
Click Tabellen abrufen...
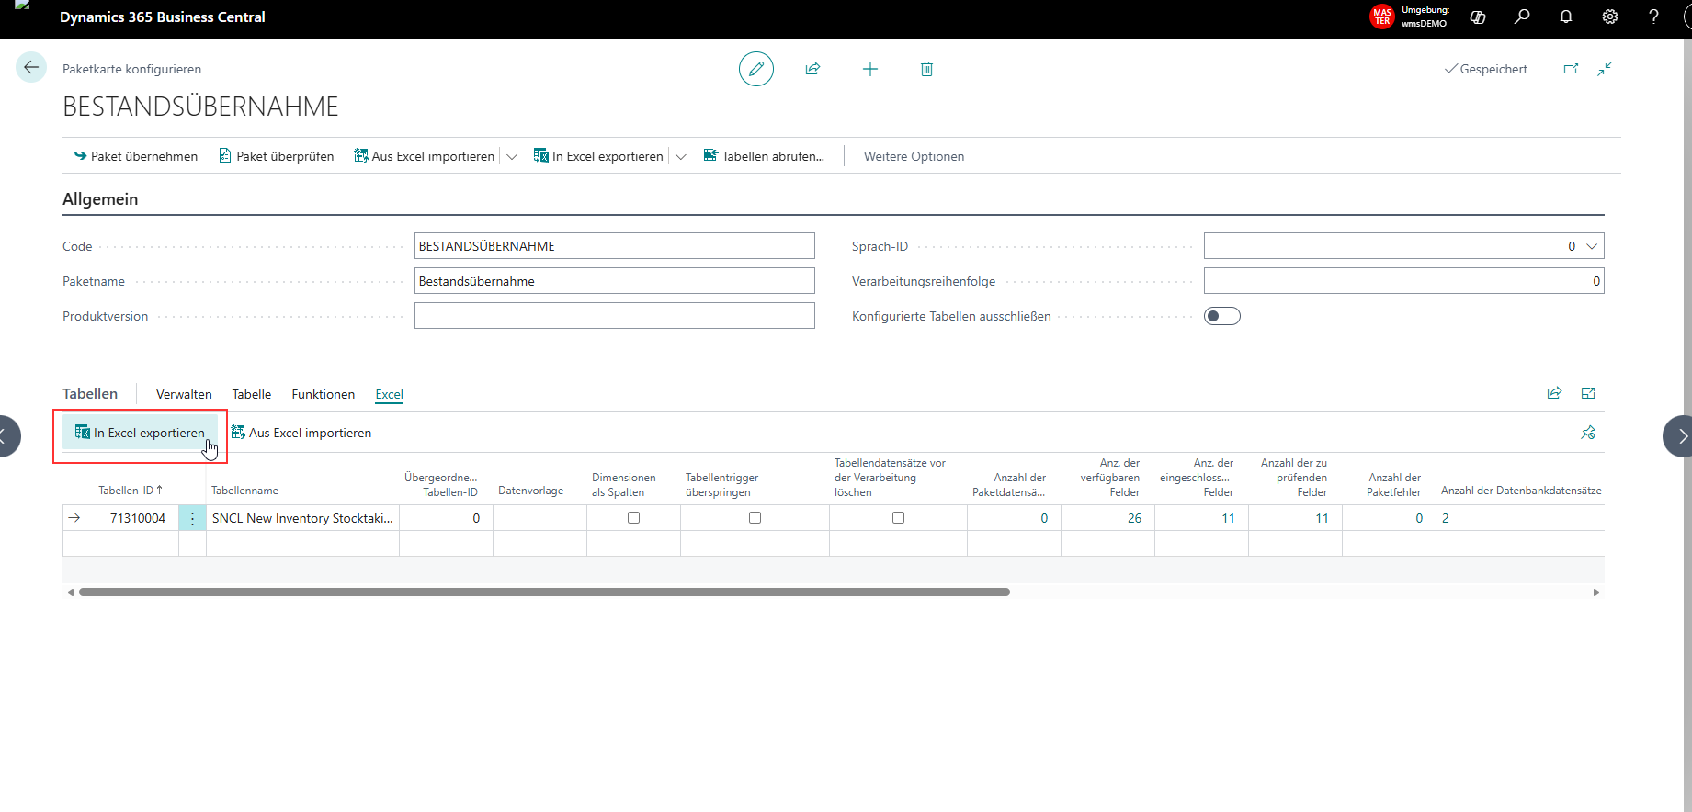click(764, 156)
